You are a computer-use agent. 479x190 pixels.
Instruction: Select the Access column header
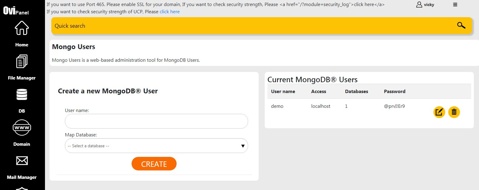pyautogui.click(x=318, y=92)
